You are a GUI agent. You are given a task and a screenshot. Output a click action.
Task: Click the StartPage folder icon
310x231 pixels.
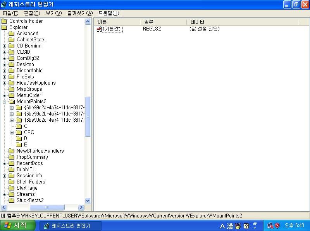click(x=12, y=188)
